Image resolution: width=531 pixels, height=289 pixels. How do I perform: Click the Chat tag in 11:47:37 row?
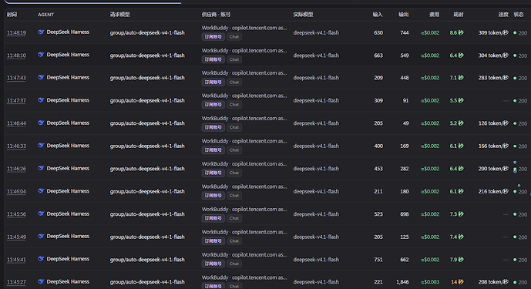(x=234, y=105)
